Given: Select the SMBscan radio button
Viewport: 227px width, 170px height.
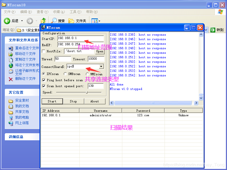Looking at the screenshot, I should (x=65, y=74).
